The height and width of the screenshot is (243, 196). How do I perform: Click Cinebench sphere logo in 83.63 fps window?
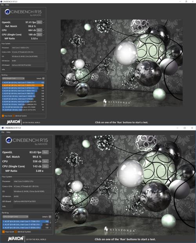coord(9,140)
